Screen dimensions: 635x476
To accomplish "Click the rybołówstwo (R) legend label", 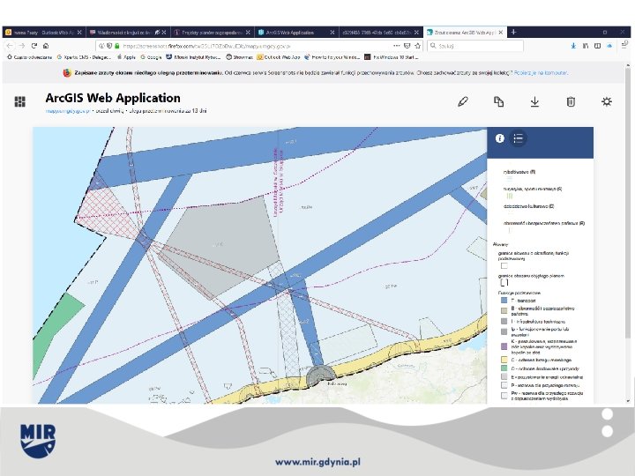I will pos(519,172).
